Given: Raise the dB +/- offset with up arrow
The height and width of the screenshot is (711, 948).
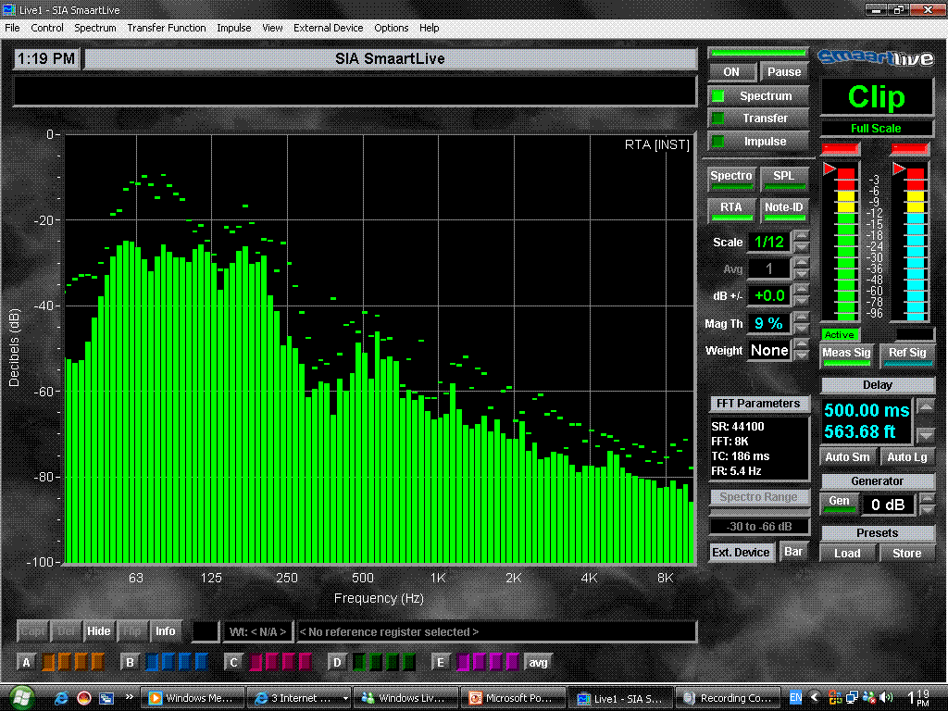Looking at the screenshot, I should point(801,290).
